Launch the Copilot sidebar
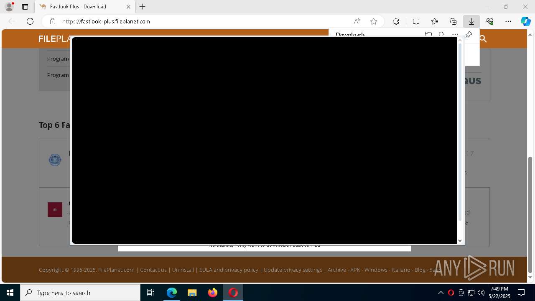Viewport: 535px width, 301px height. (x=525, y=21)
